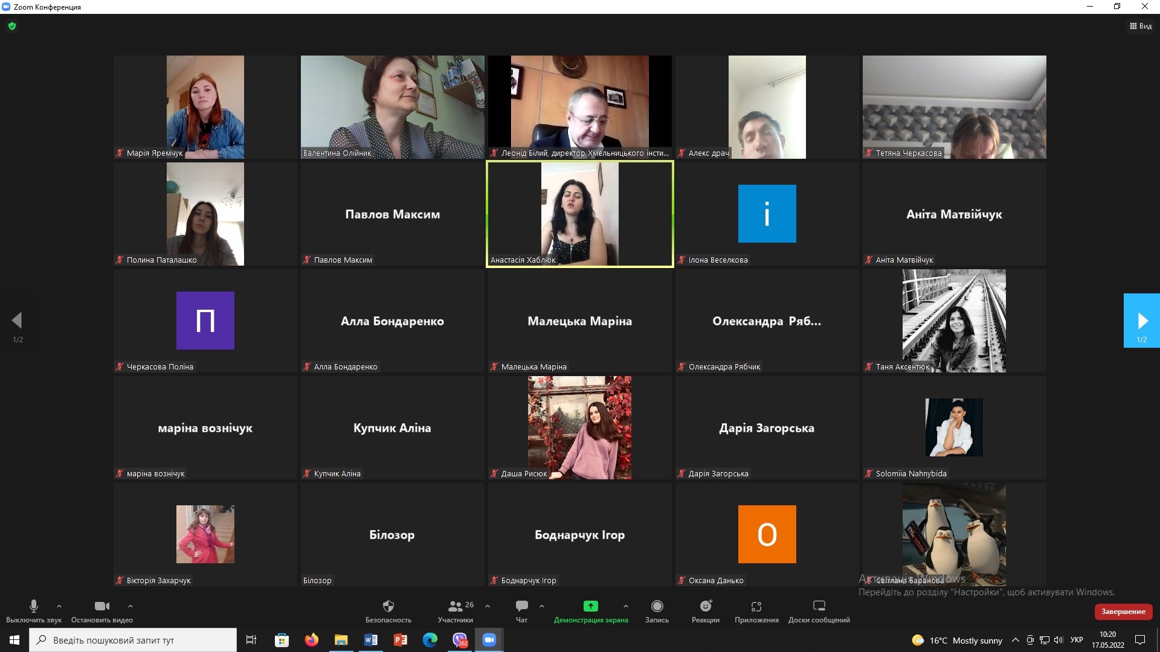The width and height of the screenshot is (1160, 652).
Task: Click the Запись record icon
Action: pos(657,607)
